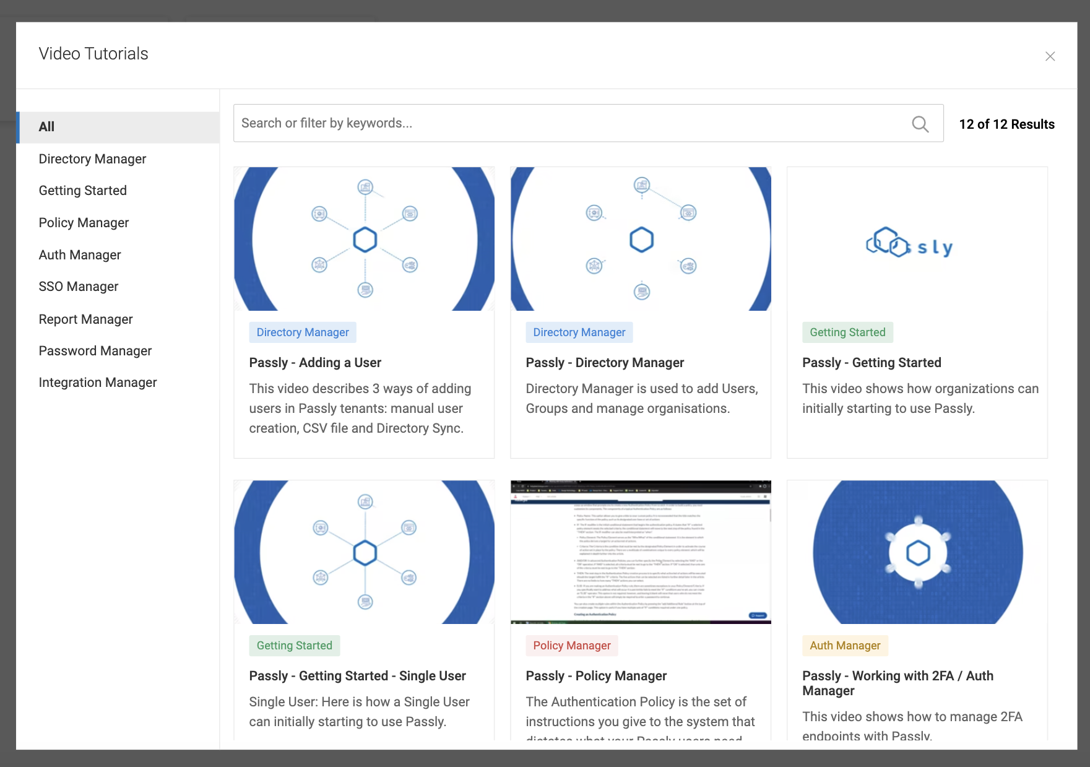Viewport: 1090px width, 767px height.
Task: Select Policy Manager from the sidebar
Action: 84,222
